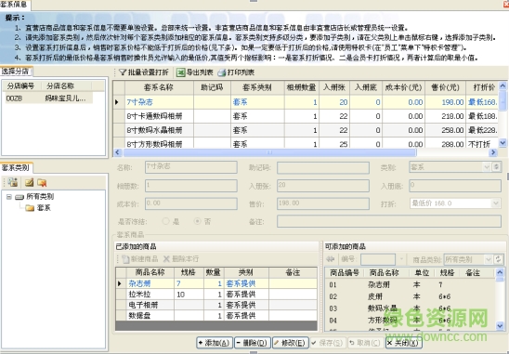Click the 售价(元) column header
This screenshot has width=509, height=354.
tap(446, 87)
